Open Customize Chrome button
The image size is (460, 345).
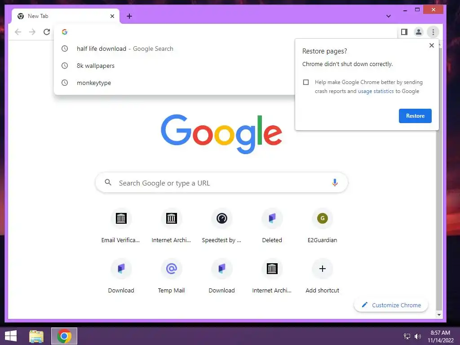click(391, 305)
